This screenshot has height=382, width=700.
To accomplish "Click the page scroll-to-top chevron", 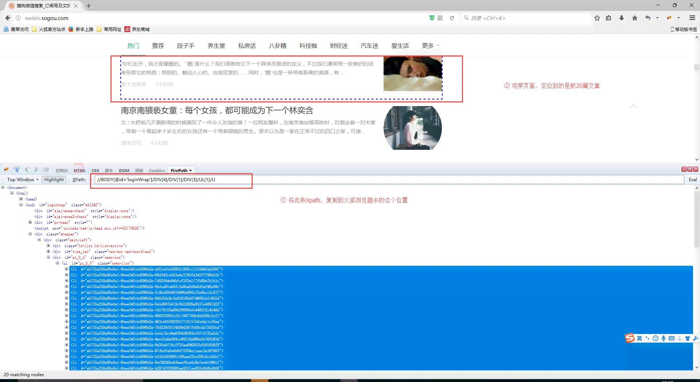I will (x=634, y=106).
